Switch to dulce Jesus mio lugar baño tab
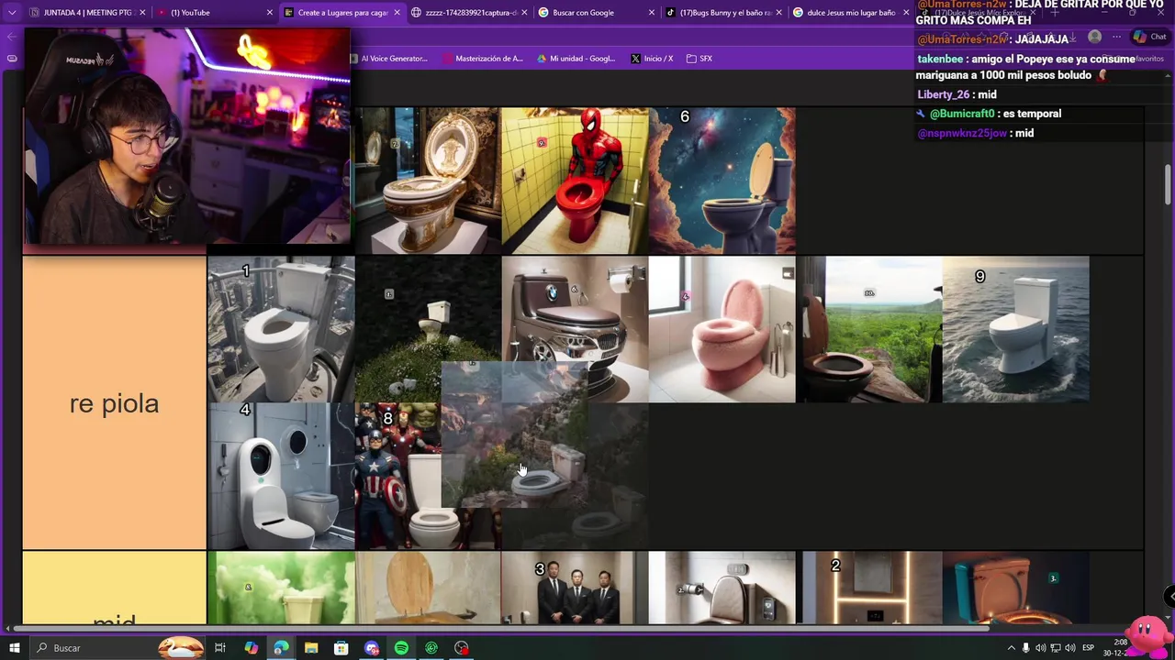The image size is (1175, 660). [x=849, y=13]
